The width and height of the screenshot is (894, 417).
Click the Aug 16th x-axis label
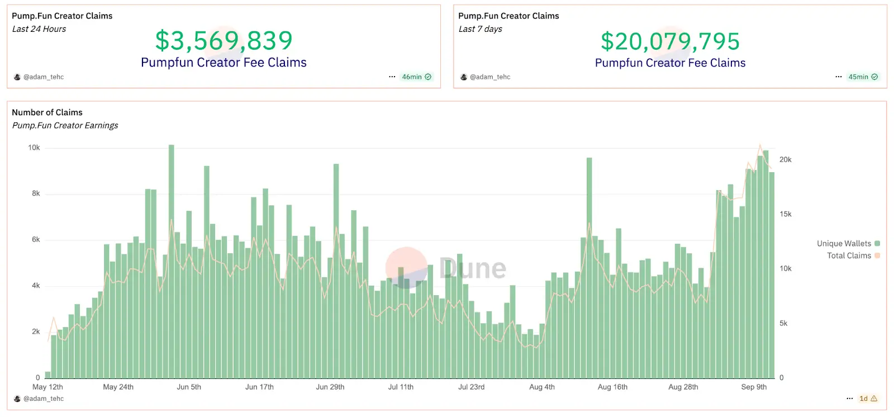[x=612, y=387]
